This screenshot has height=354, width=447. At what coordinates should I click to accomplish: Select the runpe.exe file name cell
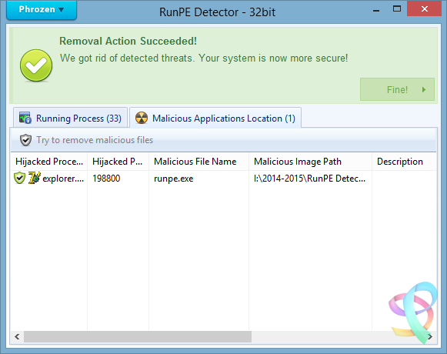pos(174,179)
